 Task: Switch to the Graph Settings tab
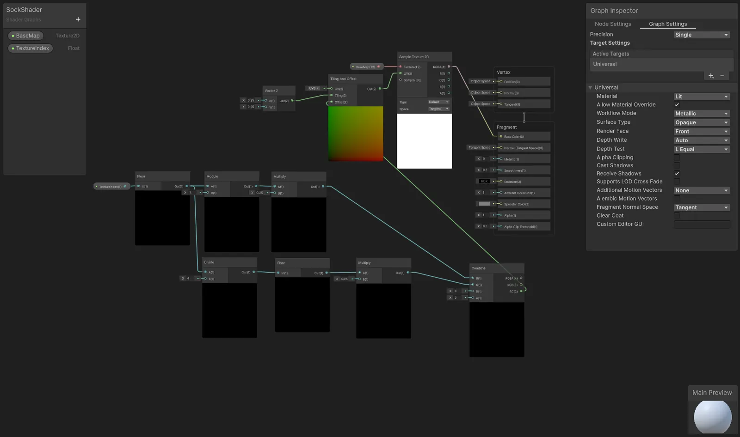[668, 24]
